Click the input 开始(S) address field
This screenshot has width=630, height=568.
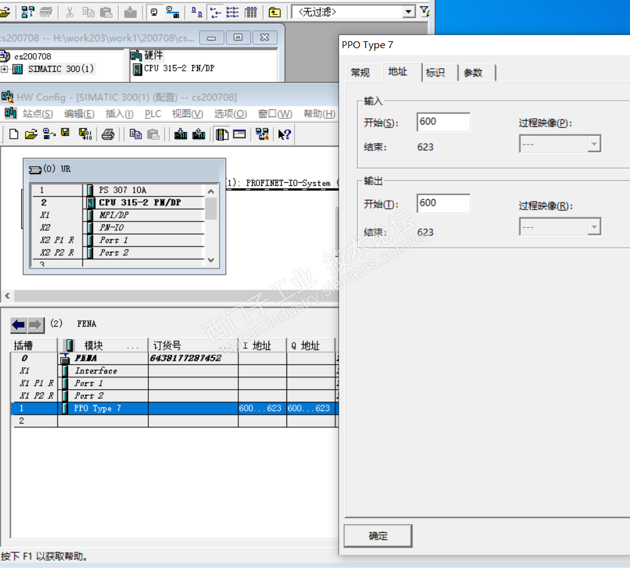443,122
